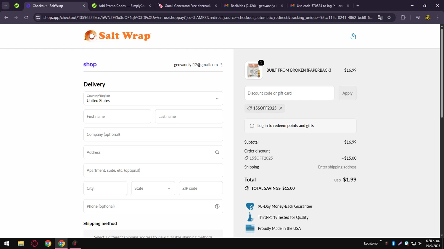Close the Gmail Generator tab
Viewport: 444px width, 249px height.
[x=216, y=6]
